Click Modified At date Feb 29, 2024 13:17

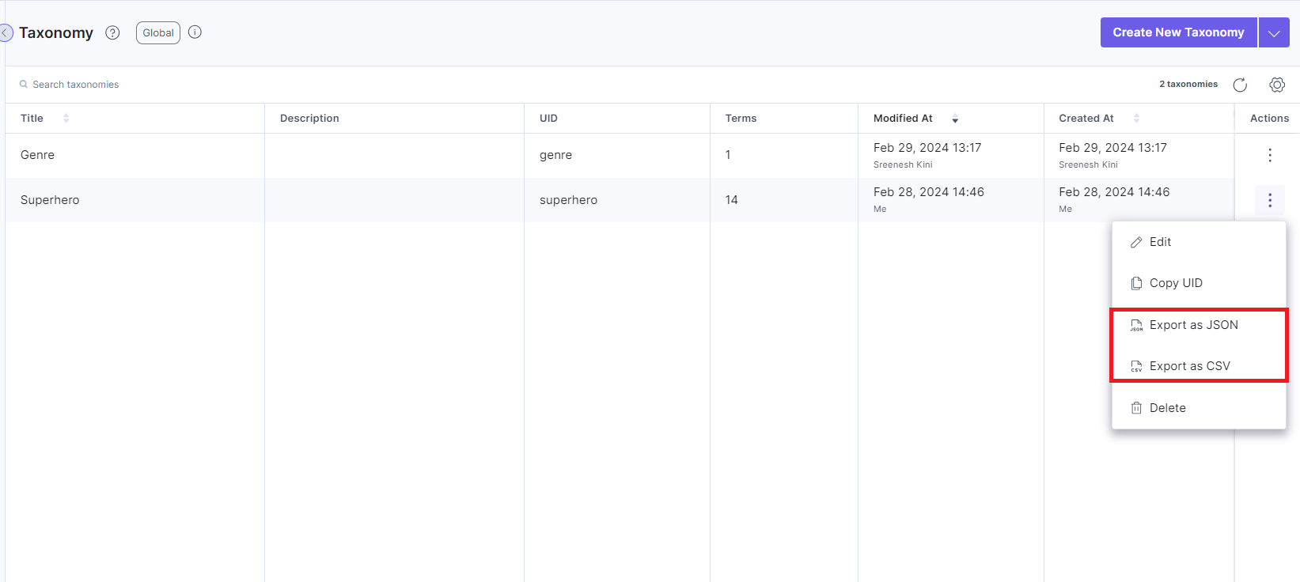click(927, 148)
